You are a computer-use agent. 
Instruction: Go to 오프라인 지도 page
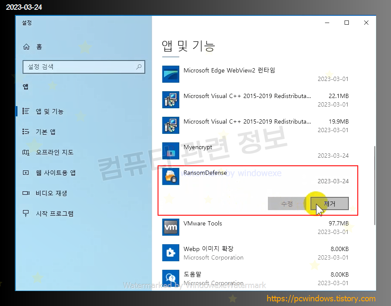(55, 152)
